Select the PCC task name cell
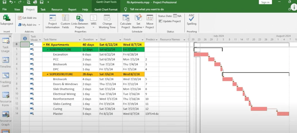297x133 pixels. [x=62, y=59]
